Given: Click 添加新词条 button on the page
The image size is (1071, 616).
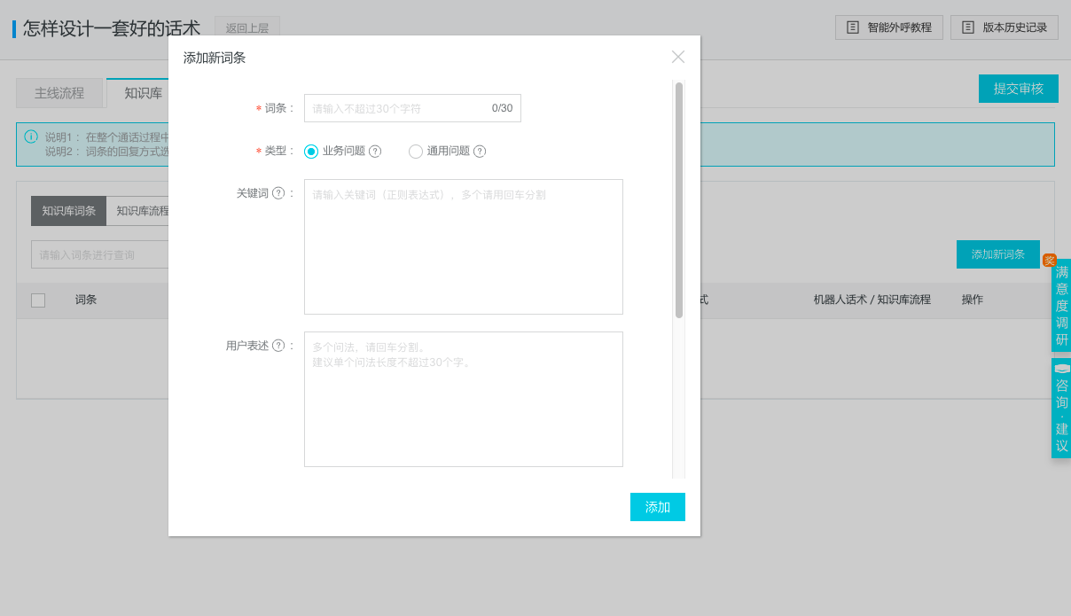Looking at the screenshot, I should click(x=998, y=254).
